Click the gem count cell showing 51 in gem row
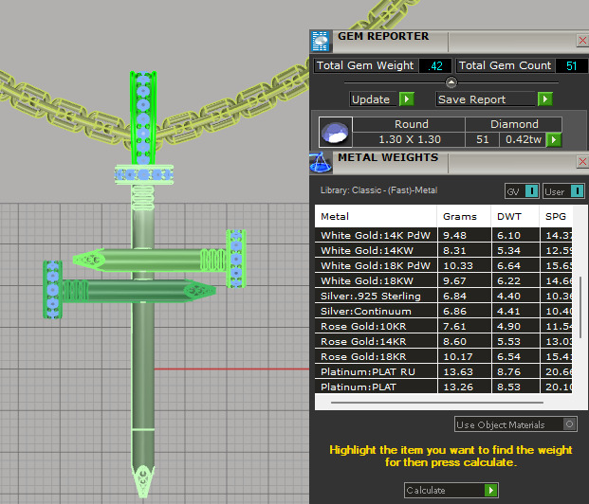Screen dimensions: 589x504 483,139
